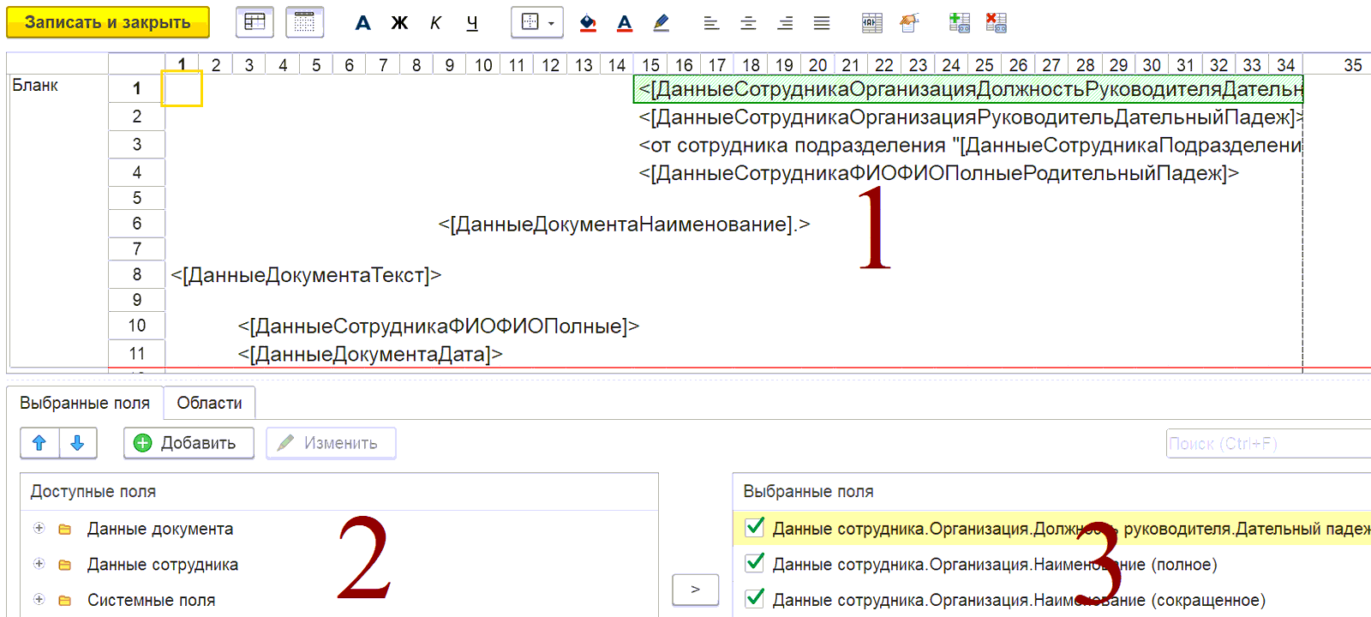Expand the 'Данные сотрудника' folder

tap(39, 564)
